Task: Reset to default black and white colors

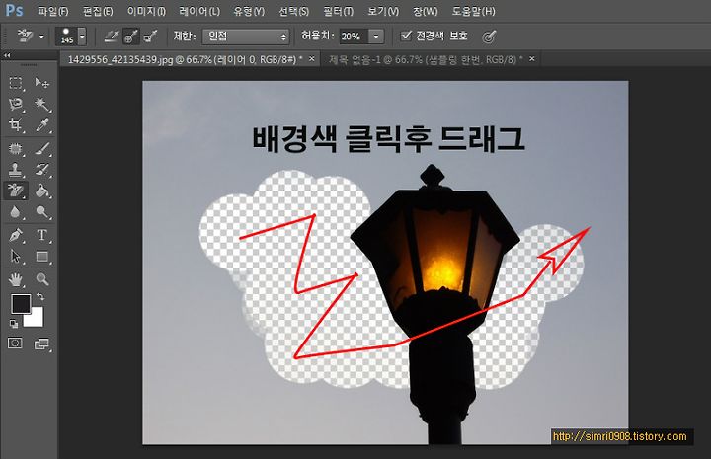Action: coord(14,324)
